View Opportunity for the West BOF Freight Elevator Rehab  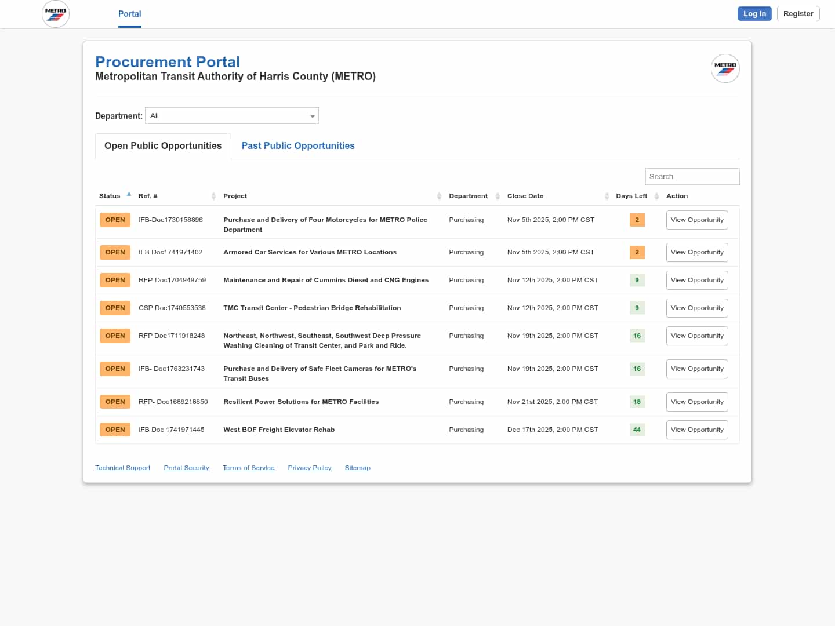tap(697, 430)
